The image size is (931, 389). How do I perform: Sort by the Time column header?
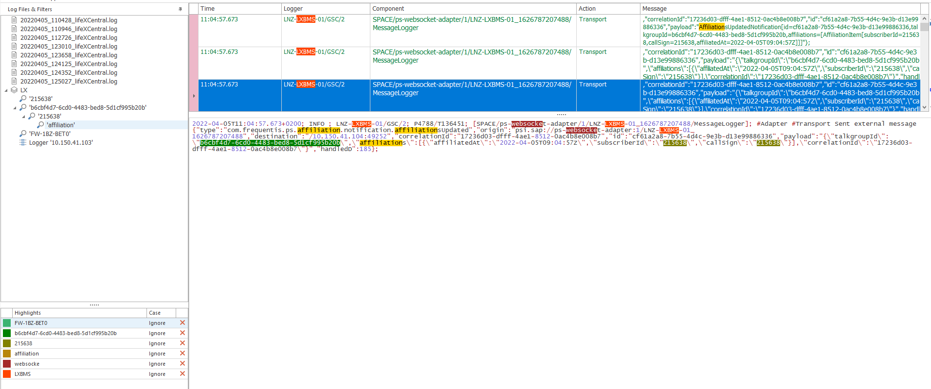(239, 9)
